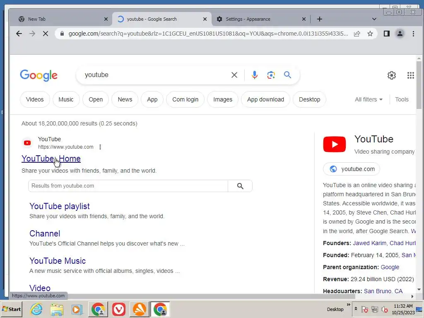This screenshot has height=318, width=424.
Task: Open the Chrome profile avatar menu
Action: [400, 34]
